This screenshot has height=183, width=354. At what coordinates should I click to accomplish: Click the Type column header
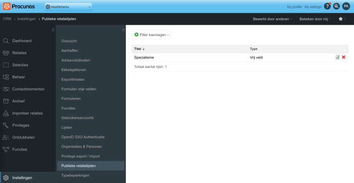[253, 49]
